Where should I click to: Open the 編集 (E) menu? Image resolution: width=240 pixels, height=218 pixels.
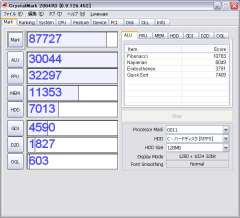[x=35, y=14]
